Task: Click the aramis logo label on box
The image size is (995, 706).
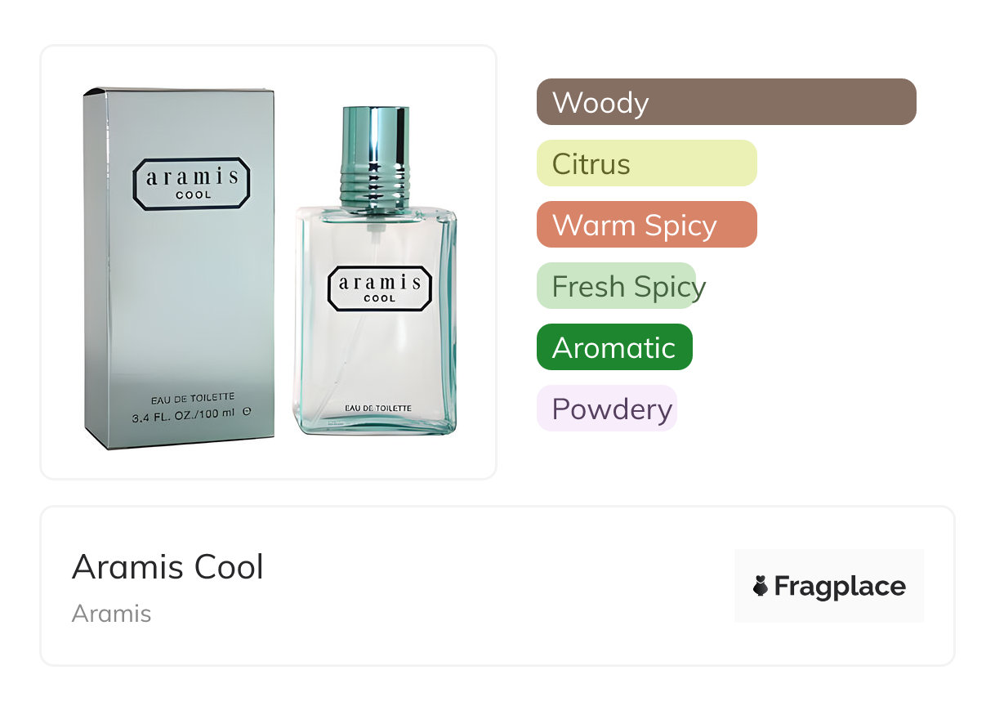Action: coord(191,183)
